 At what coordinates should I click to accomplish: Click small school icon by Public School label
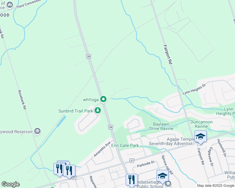[x=168, y=184]
